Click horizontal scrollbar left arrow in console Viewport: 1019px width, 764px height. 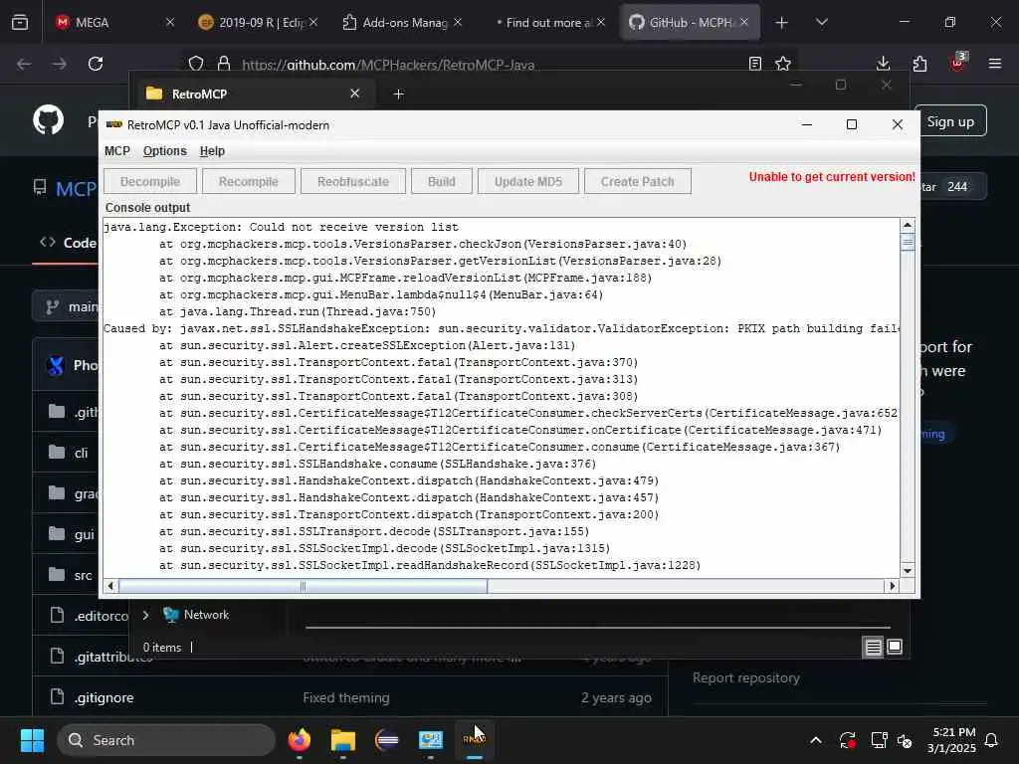pyautogui.click(x=110, y=585)
